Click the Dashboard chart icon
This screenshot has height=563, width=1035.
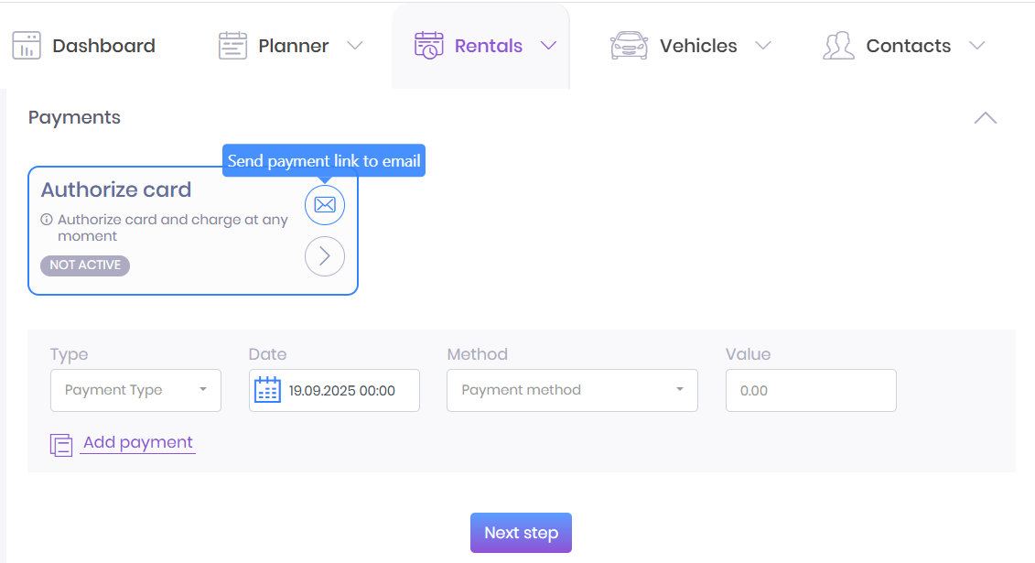coord(27,46)
